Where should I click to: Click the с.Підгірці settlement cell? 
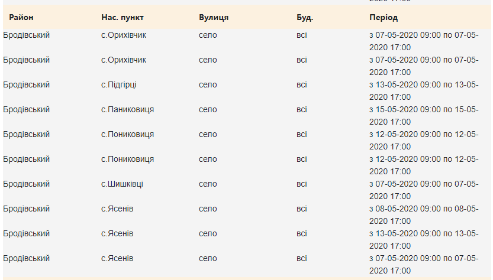click(118, 85)
